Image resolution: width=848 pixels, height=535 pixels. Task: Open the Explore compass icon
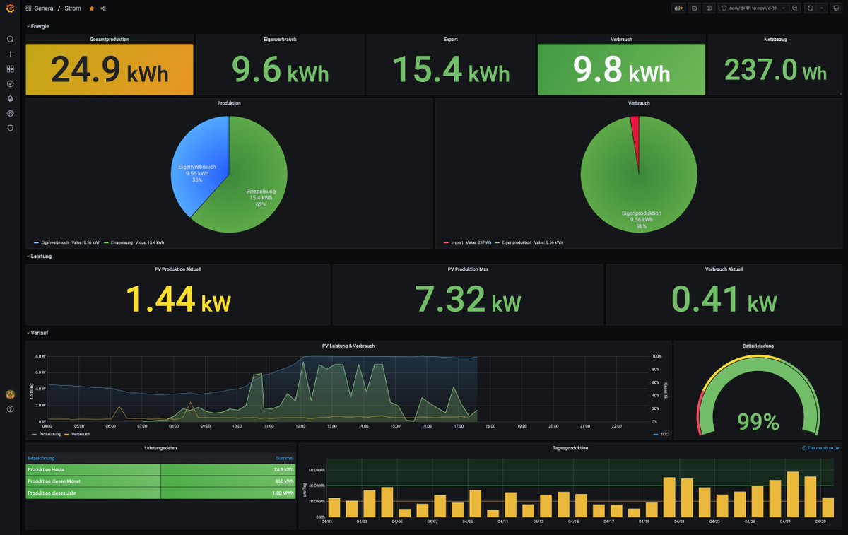(10, 83)
